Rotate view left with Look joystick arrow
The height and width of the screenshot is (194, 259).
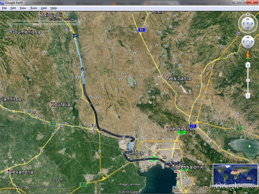point(244,23)
